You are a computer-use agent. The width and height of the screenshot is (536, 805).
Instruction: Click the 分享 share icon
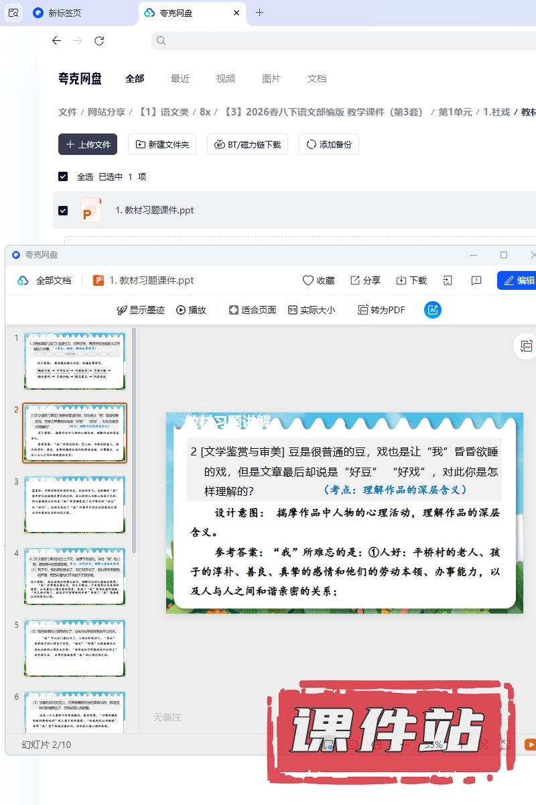pos(355,280)
